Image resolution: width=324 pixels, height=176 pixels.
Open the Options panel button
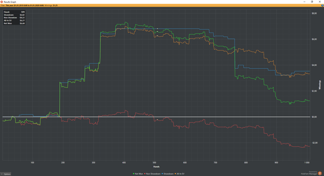(6, 174)
